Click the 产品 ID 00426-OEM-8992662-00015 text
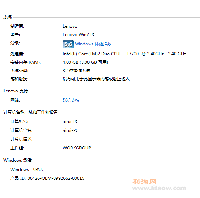 click(47, 178)
